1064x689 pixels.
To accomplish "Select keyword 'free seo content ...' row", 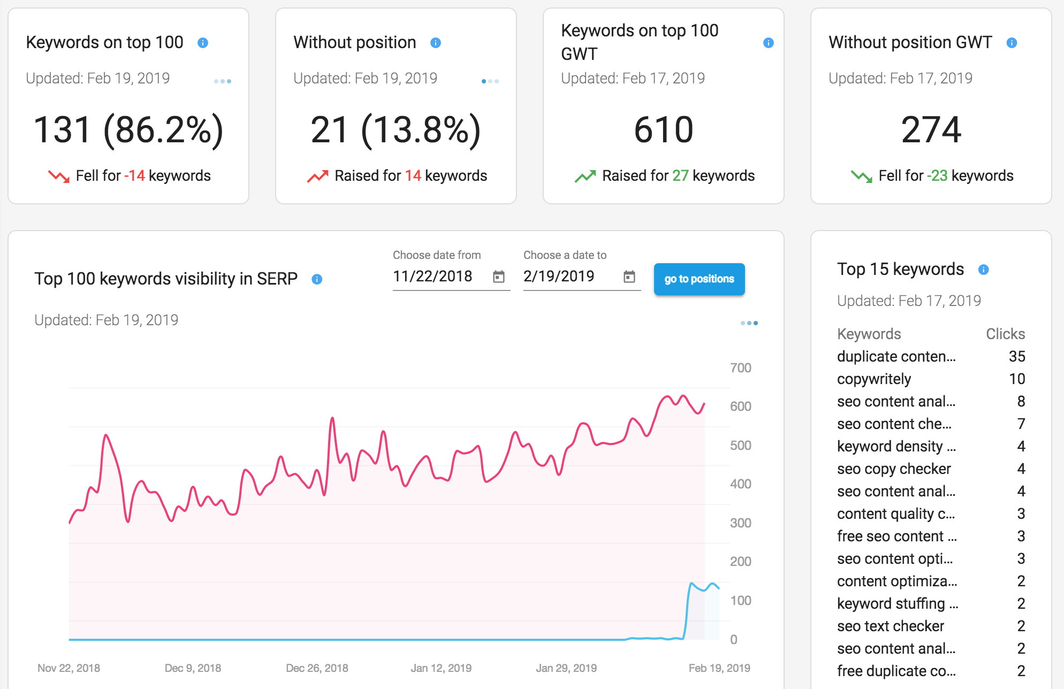I will point(931,537).
